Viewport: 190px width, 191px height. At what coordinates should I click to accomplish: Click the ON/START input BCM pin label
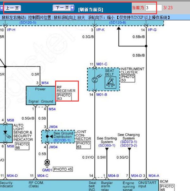147,184
